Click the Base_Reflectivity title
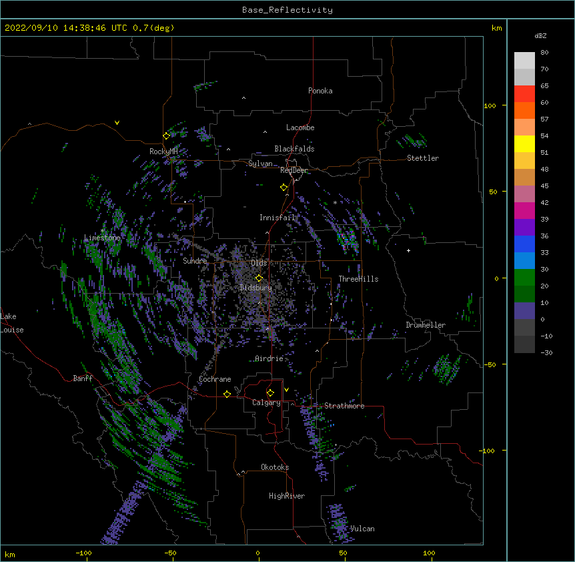 [287, 10]
